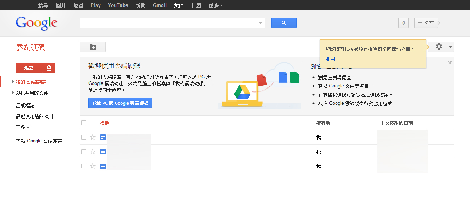Dismiss the tooltip via 關閉 link
470x206 pixels.
330,59
